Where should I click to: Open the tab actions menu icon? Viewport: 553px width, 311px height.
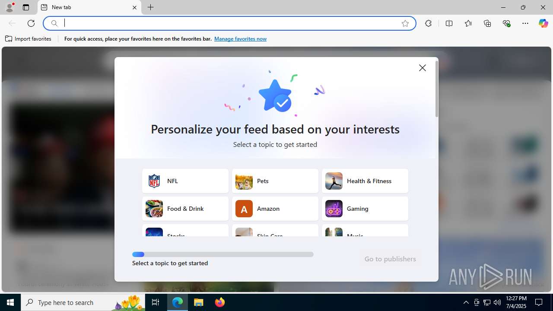26,7
